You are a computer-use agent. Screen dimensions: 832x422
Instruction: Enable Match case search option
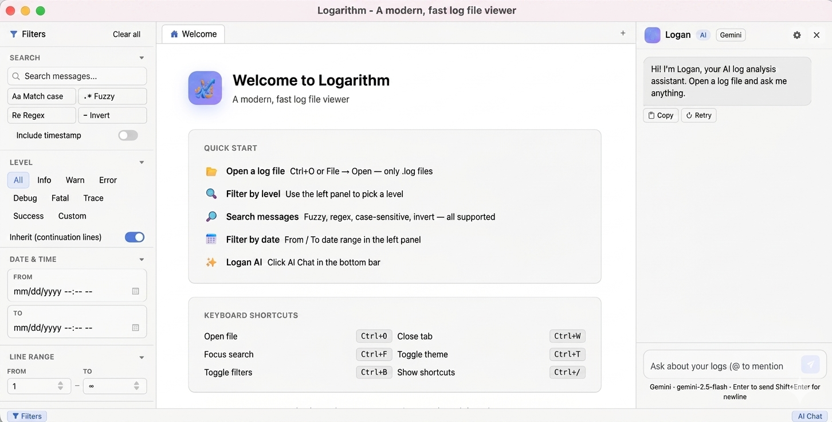point(42,96)
